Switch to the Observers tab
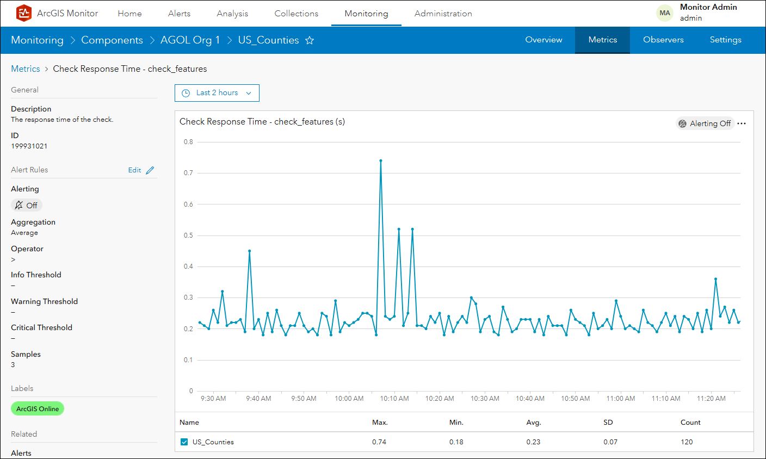Screen dimensions: 766x459 pos(663,40)
